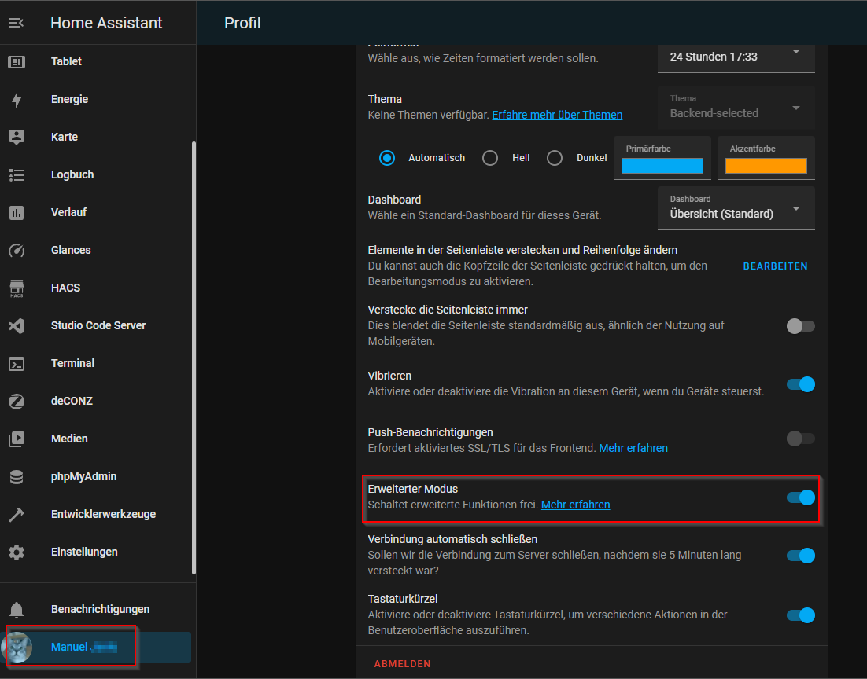Open Thema Backend-selected dropdown
867x679 pixels.
[736, 107]
